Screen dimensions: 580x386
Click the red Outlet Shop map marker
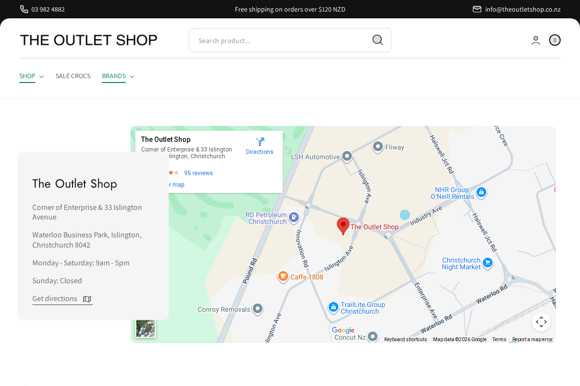(343, 226)
